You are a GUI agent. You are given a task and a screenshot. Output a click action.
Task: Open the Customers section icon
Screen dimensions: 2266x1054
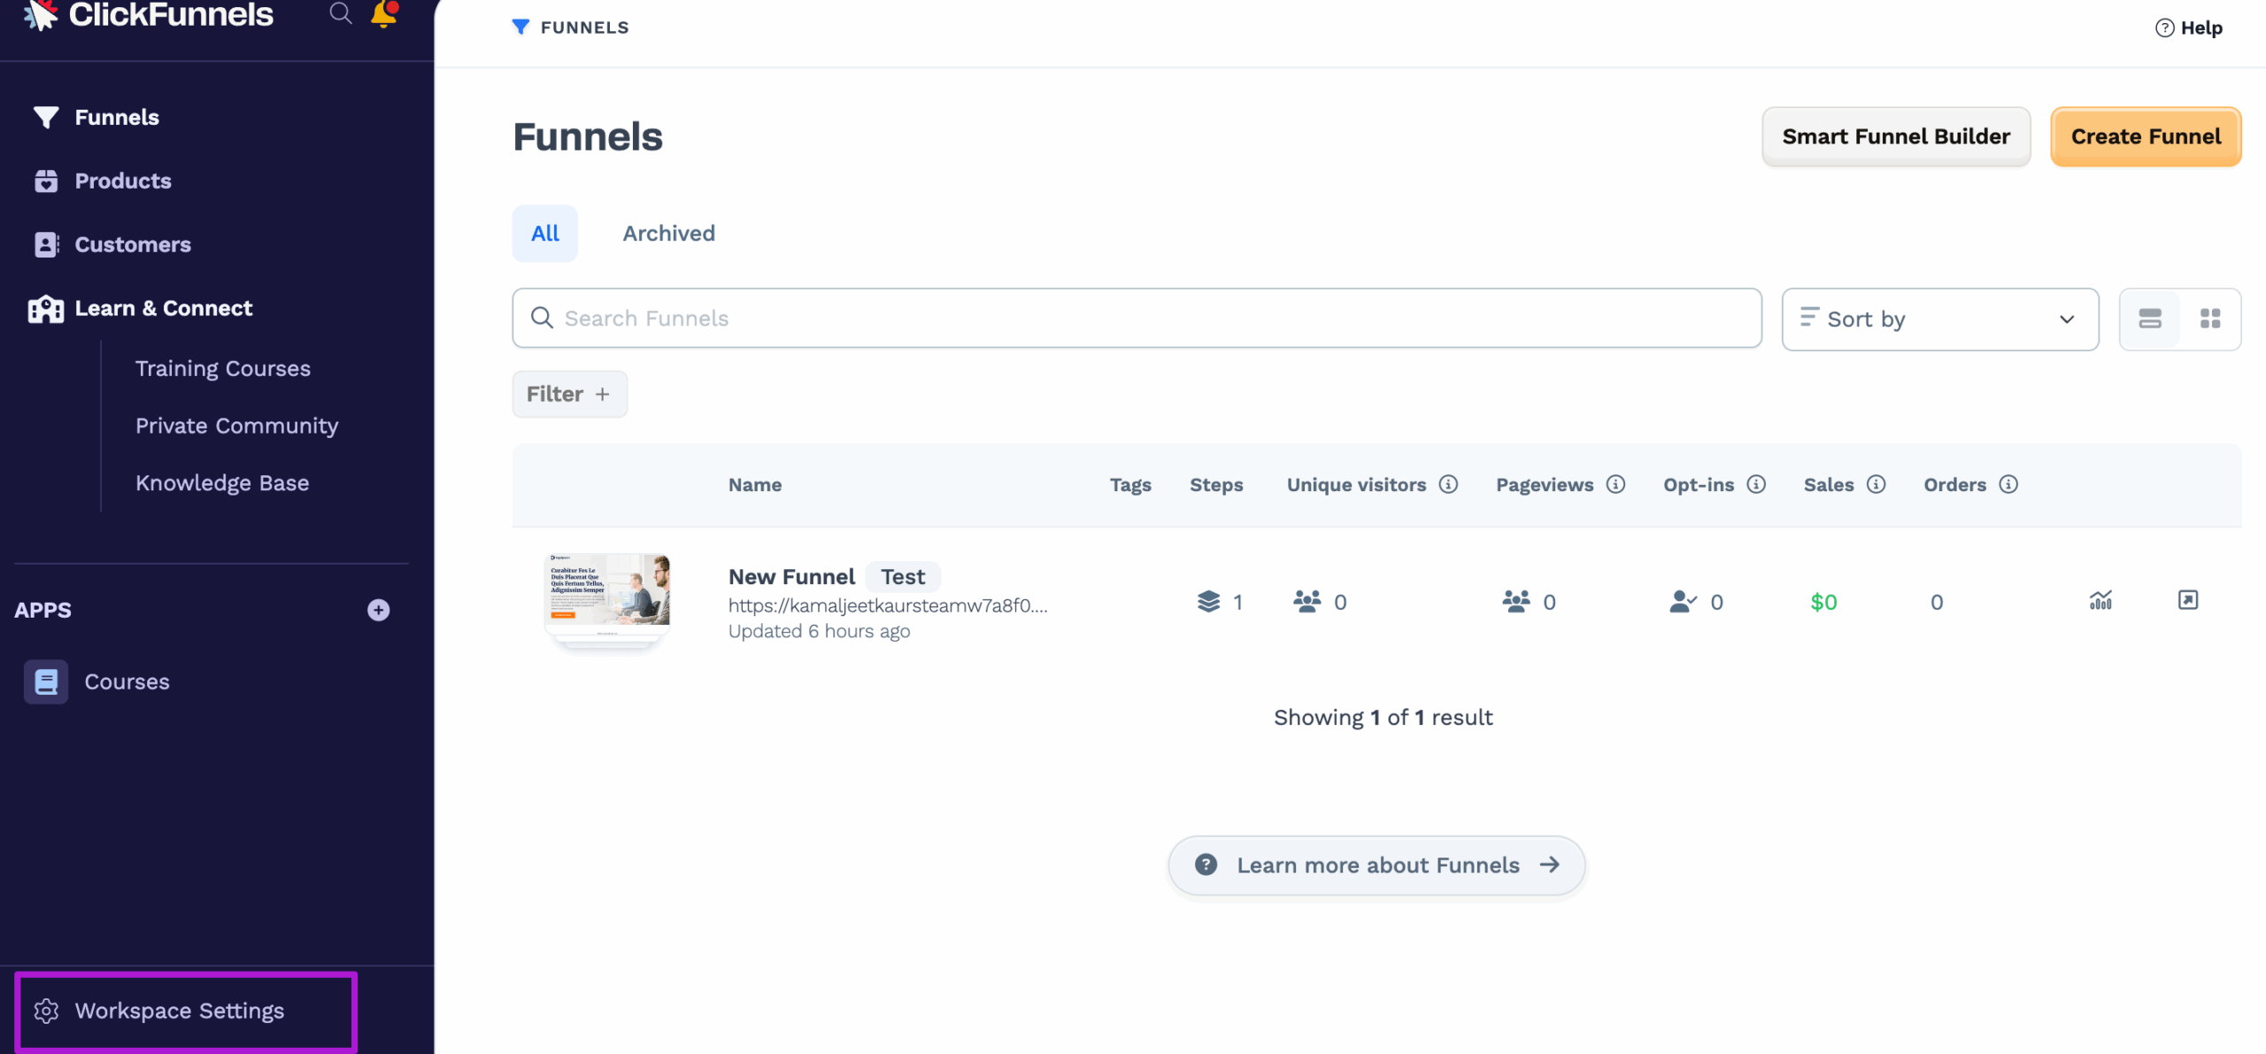47,244
